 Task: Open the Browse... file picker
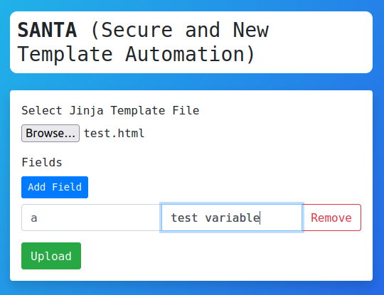pyautogui.click(x=50, y=133)
